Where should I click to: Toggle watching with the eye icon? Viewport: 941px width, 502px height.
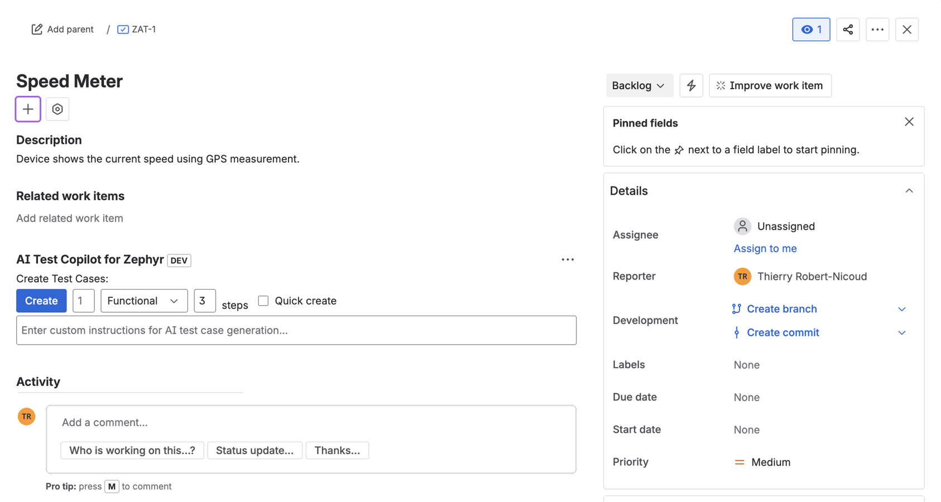(x=811, y=29)
